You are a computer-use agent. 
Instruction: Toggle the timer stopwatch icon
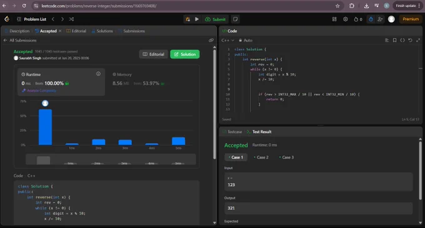pos(371,19)
